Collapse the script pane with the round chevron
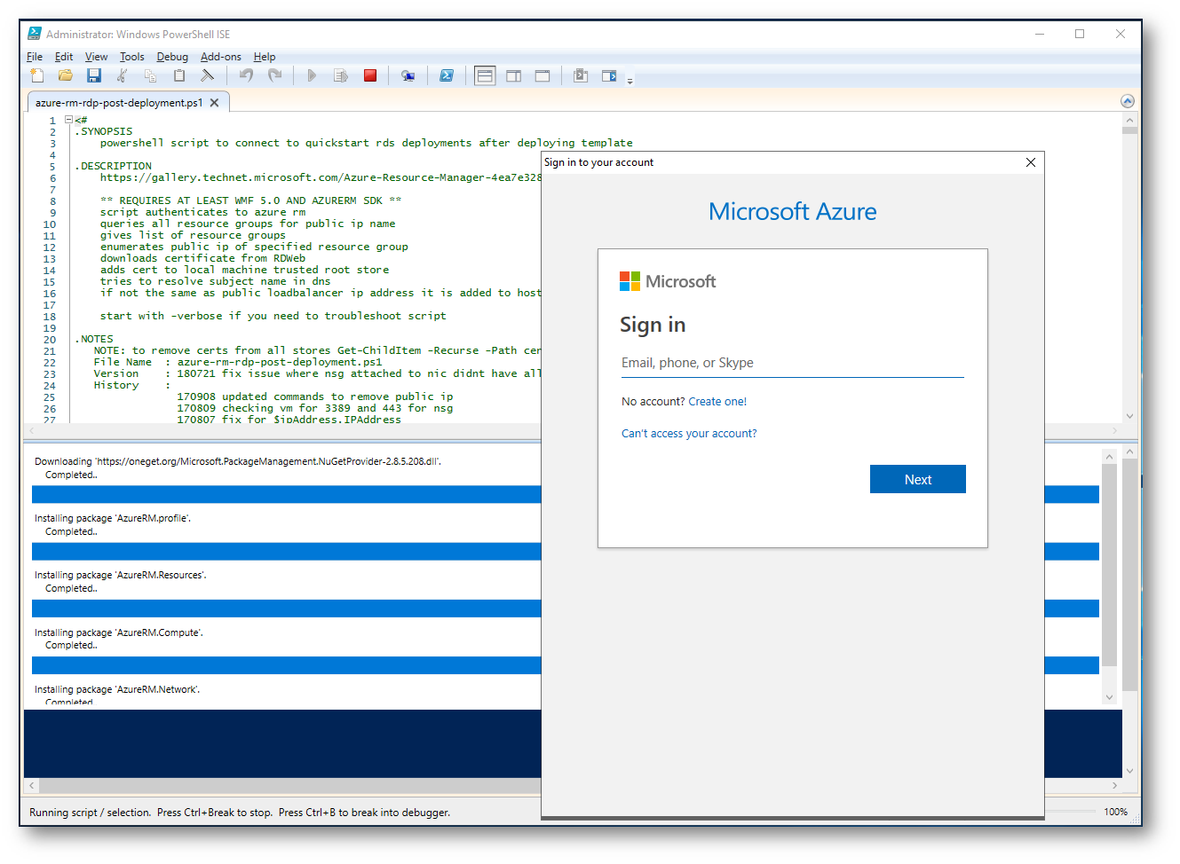 point(1128,101)
